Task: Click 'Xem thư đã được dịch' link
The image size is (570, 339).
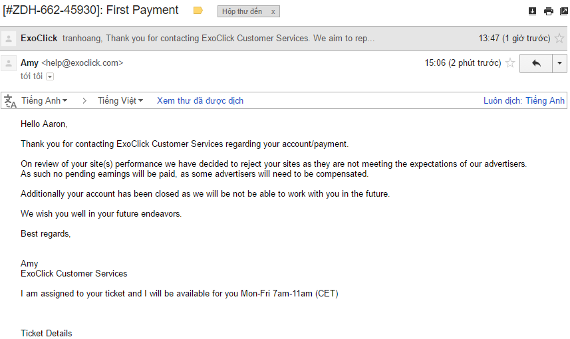Action: (x=200, y=101)
